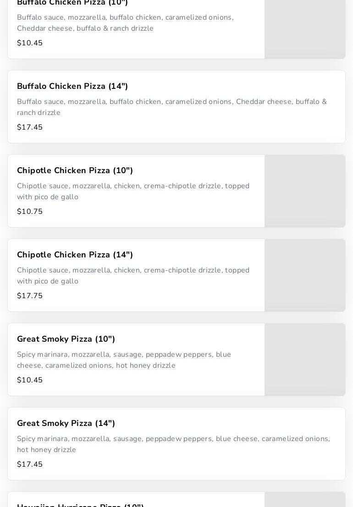Open the Chipotle Chicken Pizza (10") thumbnail
The image size is (353, 507).
[304, 191]
